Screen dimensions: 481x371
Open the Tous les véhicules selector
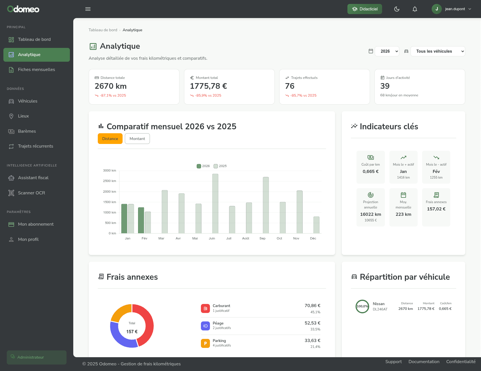click(438, 51)
